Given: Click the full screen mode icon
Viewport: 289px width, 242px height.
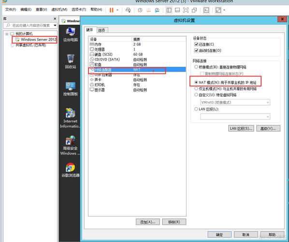Looking at the screenshot, I should pyautogui.click(x=186, y=10).
